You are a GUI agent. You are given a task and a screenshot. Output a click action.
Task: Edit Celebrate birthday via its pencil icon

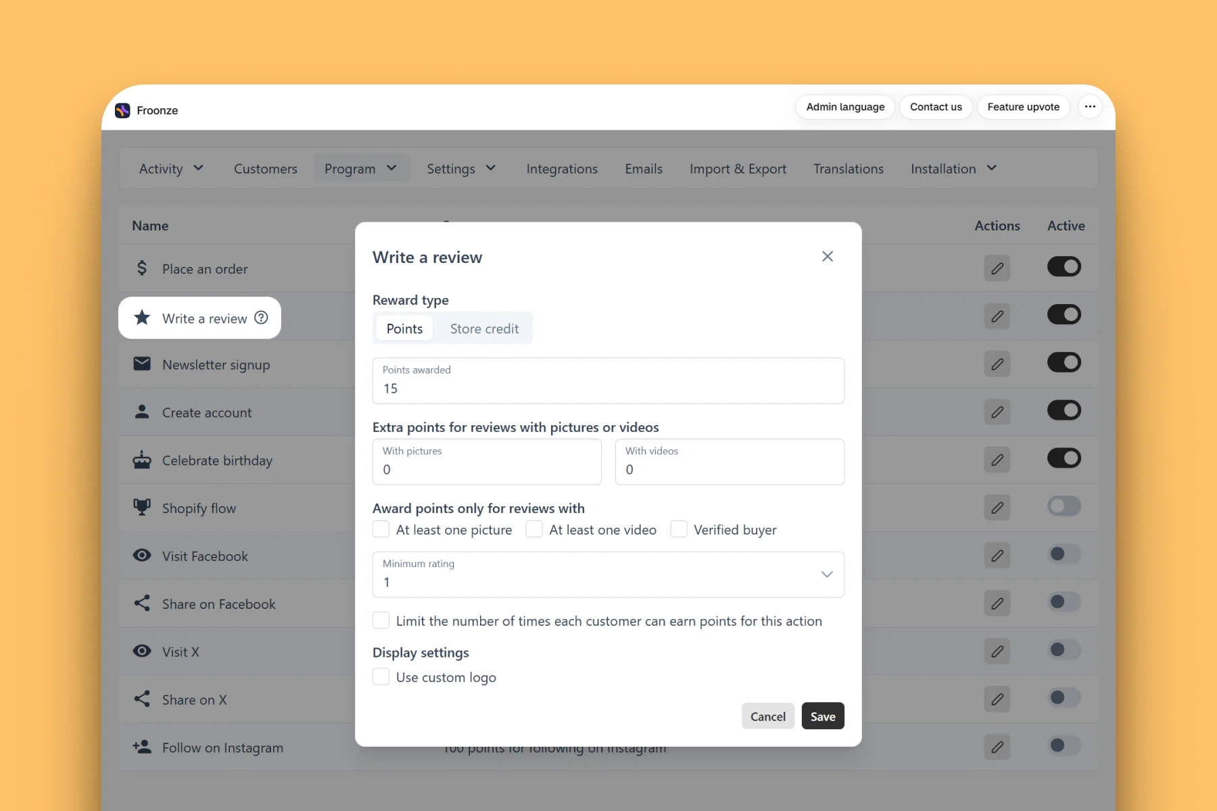(x=997, y=460)
